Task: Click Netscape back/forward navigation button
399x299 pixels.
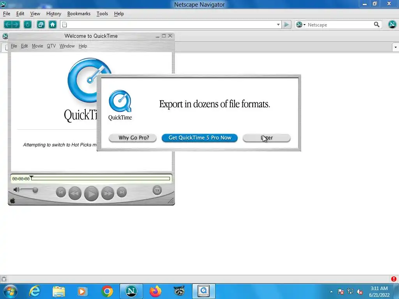Action: click(x=12, y=25)
